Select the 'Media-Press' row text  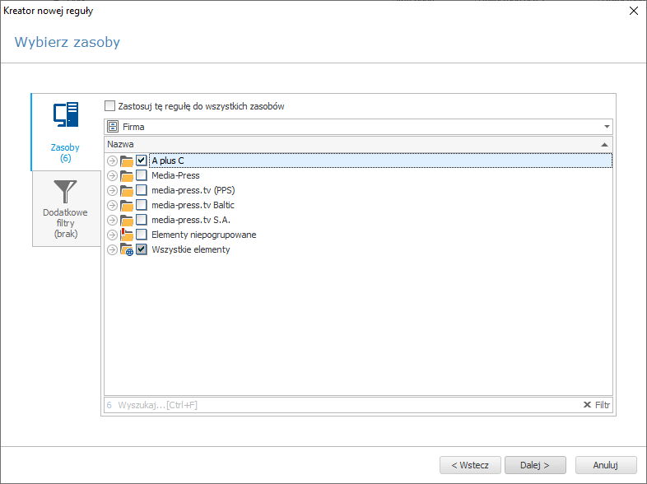point(175,175)
